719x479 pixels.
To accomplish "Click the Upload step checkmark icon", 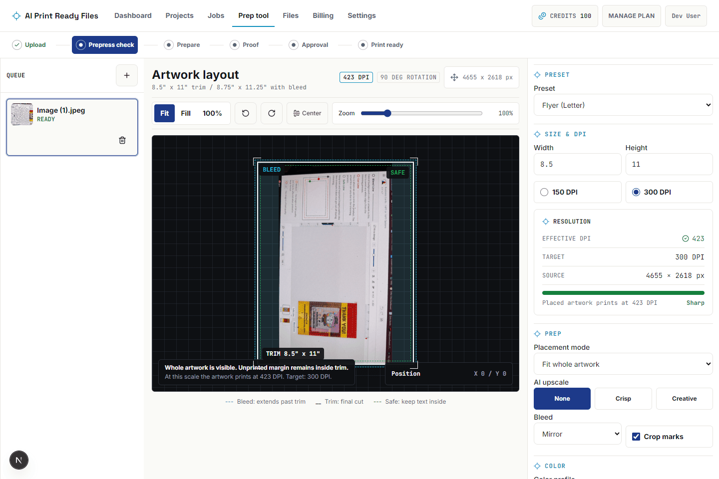I will (17, 45).
